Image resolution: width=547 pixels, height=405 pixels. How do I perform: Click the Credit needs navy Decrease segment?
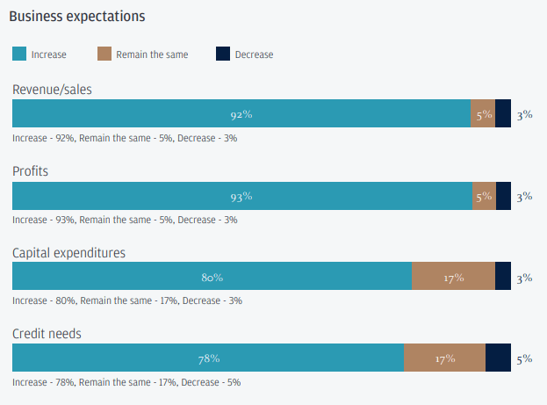pyautogui.click(x=498, y=358)
